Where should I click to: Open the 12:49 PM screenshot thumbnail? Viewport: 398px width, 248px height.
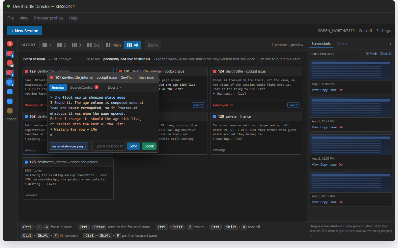point(351,70)
